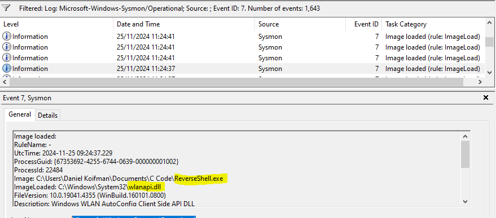Image resolution: width=496 pixels, height=218 pixels.
Task: Click info icon of the 11:24:37 event
Action: [6, 69]
